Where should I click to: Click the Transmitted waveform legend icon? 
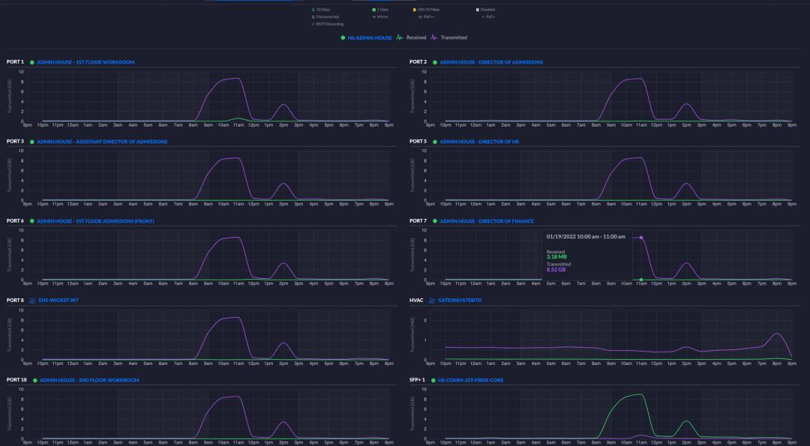433,37
